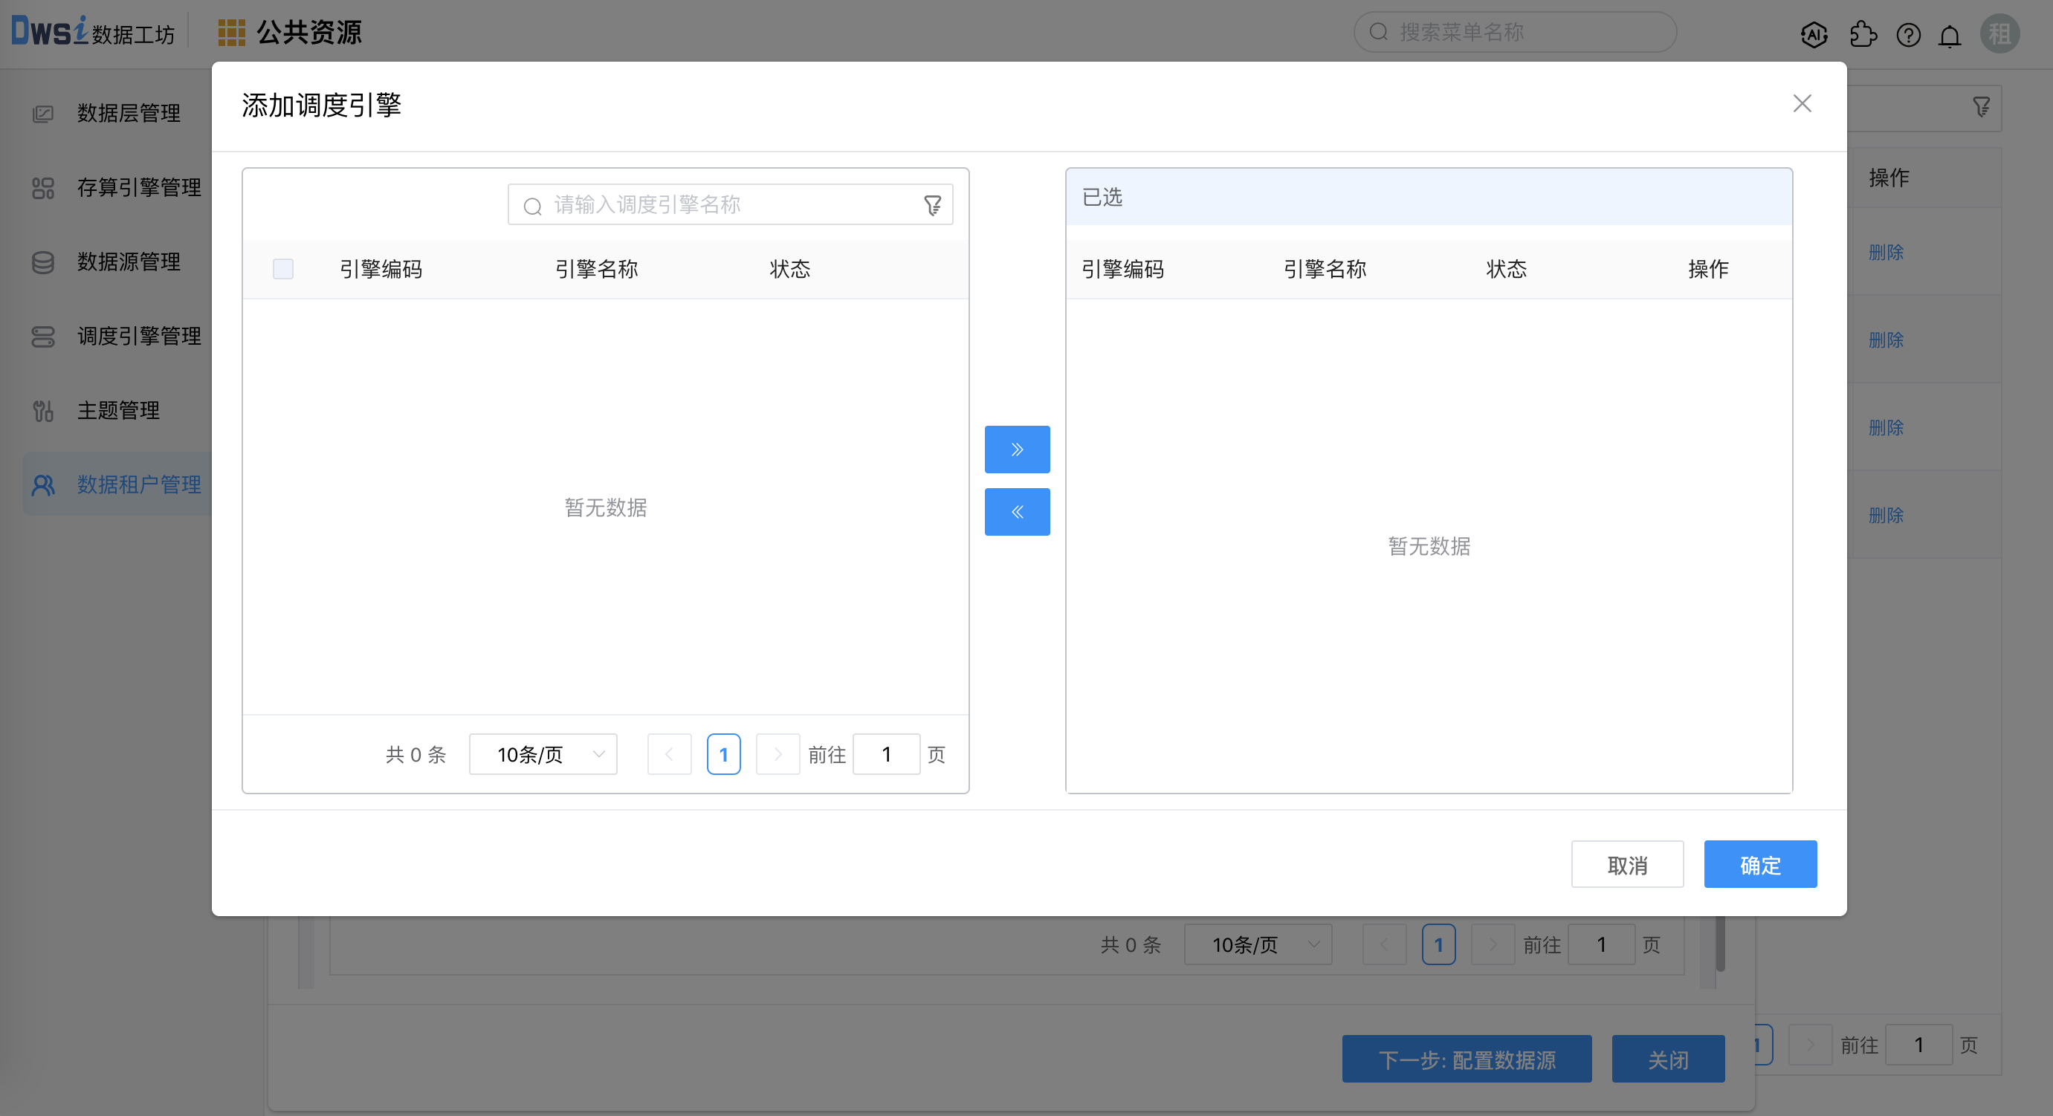Click filter icon in engine search box

[x=932, y=206]
